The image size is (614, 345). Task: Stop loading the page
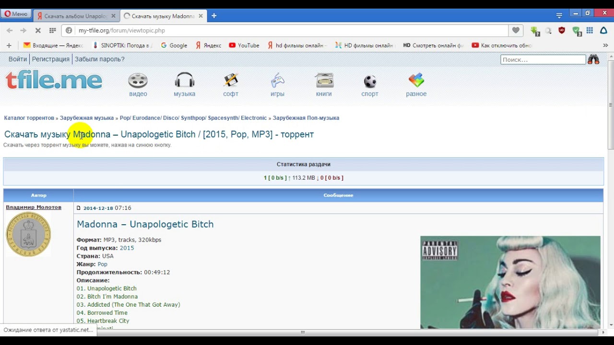click(38, 30)
